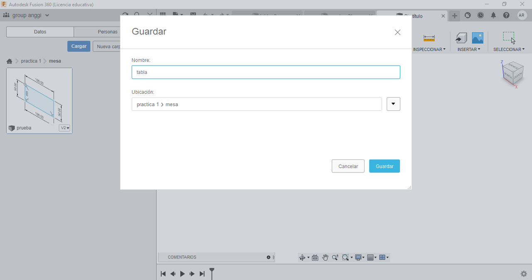Open the job status clock icon

coord(480,15)
